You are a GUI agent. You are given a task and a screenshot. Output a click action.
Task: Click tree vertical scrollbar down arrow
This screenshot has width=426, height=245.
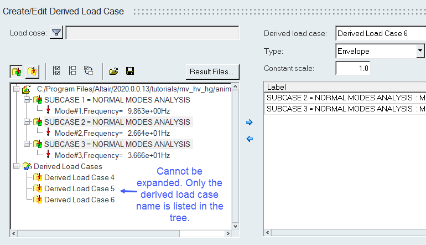tap(235, 227)
